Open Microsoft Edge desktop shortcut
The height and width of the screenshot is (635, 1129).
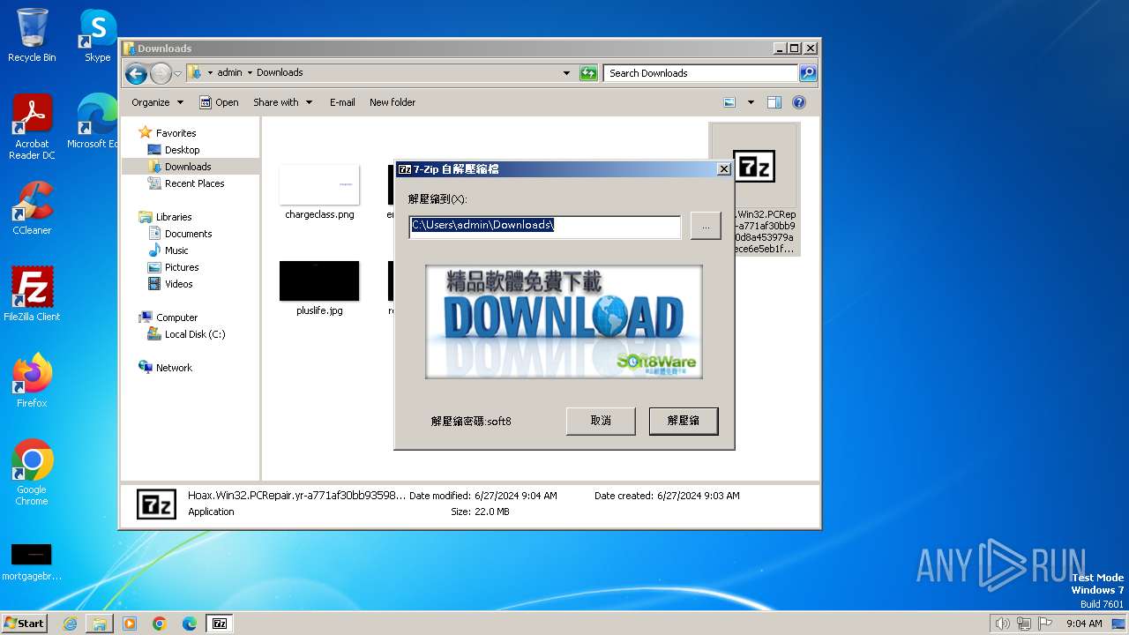[95, 122]
